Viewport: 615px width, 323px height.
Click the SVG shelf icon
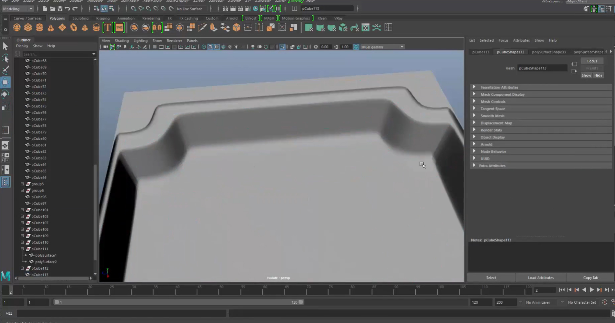119,28
